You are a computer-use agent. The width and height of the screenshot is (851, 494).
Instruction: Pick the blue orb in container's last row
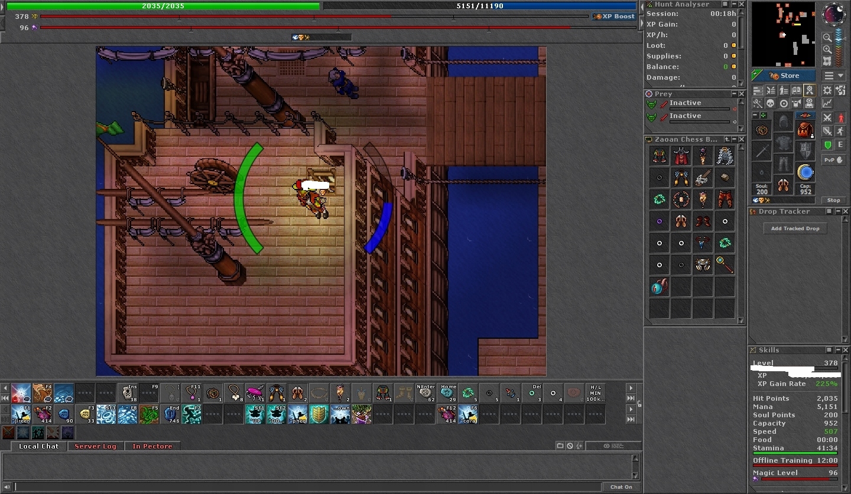(x=660, y=287)
